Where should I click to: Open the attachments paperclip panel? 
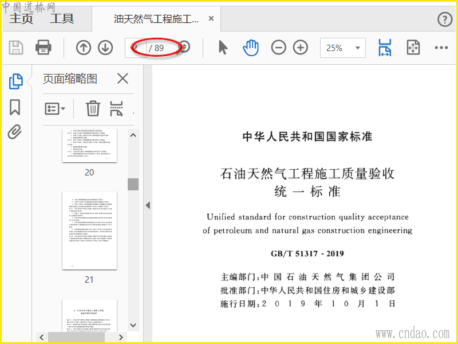[15, 132]
